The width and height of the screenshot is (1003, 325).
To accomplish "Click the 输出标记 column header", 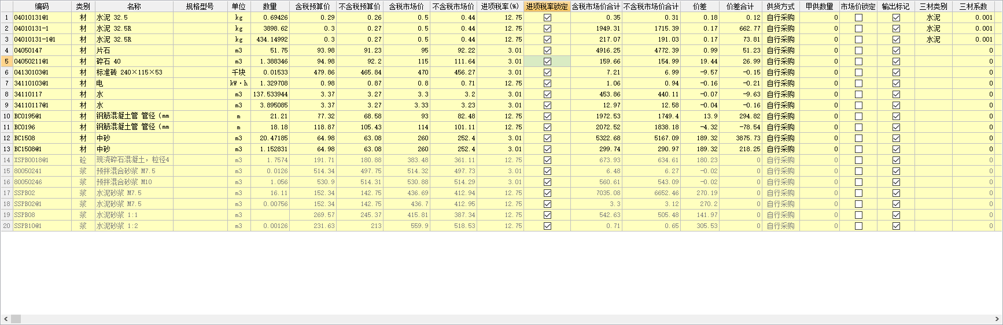I will (x=896, y=6).
